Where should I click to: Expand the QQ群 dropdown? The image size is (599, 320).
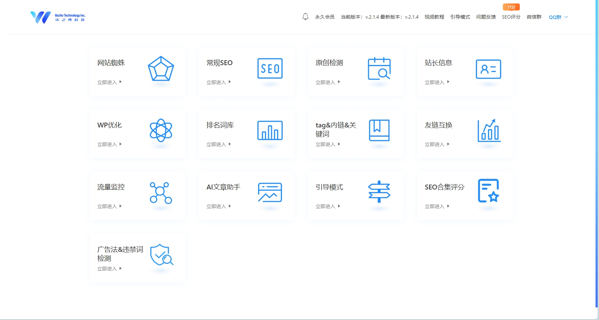tap(558, 17)
